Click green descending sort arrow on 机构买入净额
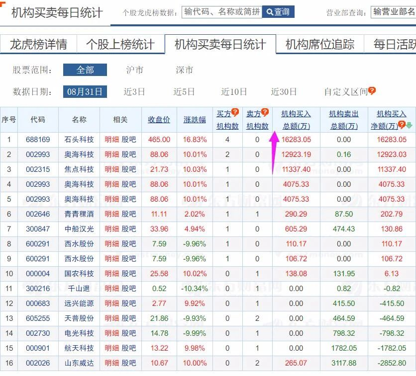 coord(409,126)
